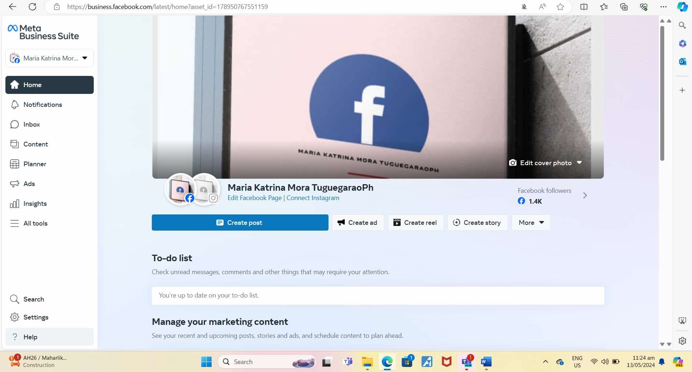Add page to favorites star icon
Viewport: 692px width, 372px height.
(x=560, y=7)
